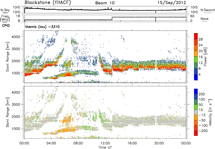Click the red segment of Power colorbar
215x149 pixels.
196,36
